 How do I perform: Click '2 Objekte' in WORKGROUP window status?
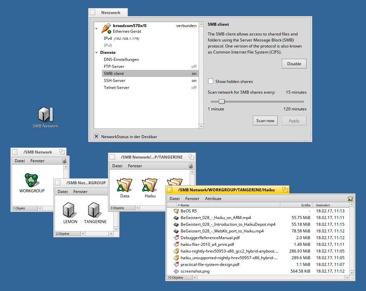[63, 234]
